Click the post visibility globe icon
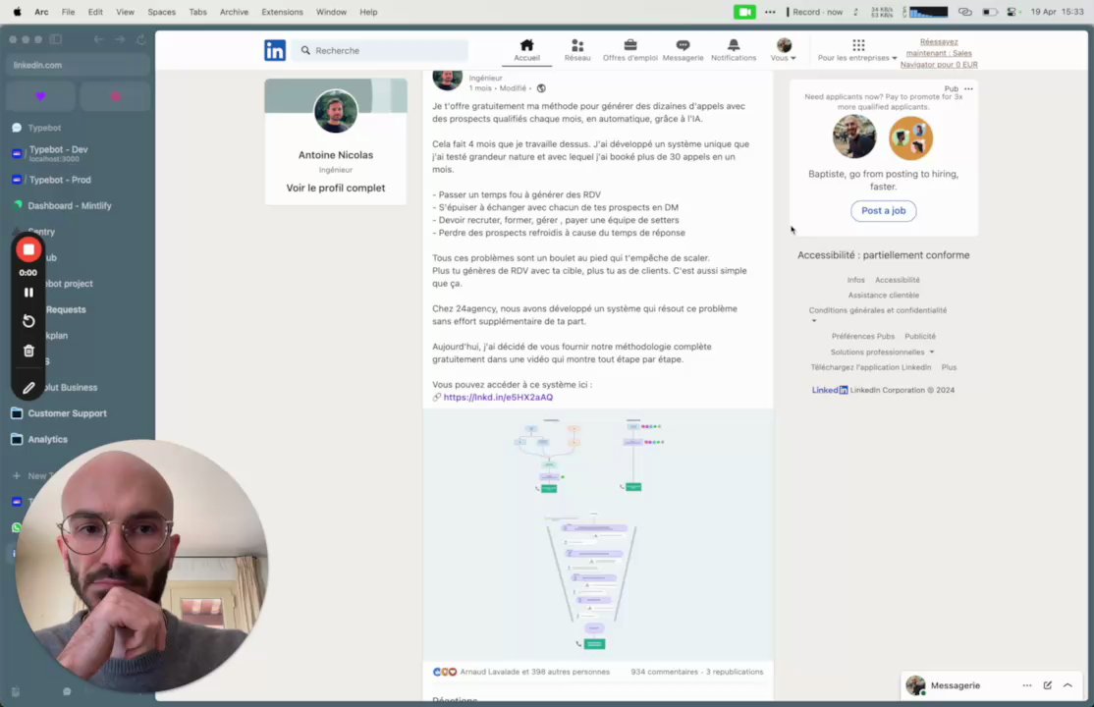Image resolution: width=1094 pixels, height=707 pixels. pyautogui.click(x=541, y=88)
